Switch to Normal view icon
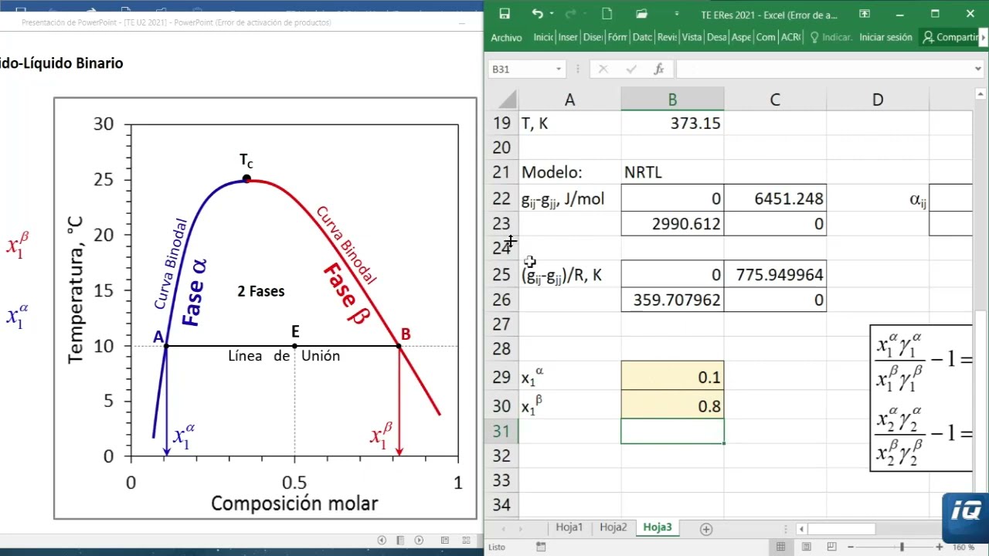 [x=781, y=547]
